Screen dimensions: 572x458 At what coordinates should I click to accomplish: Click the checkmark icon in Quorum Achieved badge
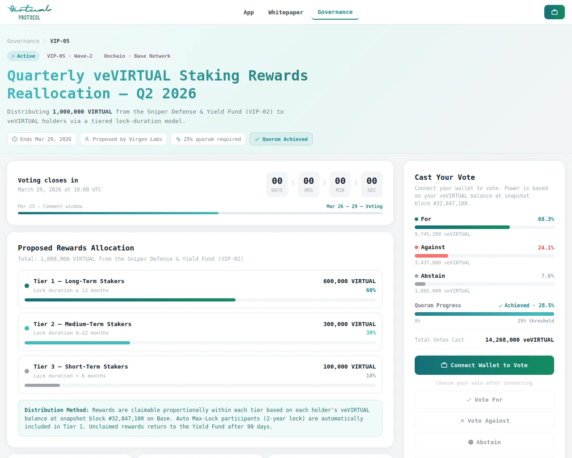[x=257, y=139]
